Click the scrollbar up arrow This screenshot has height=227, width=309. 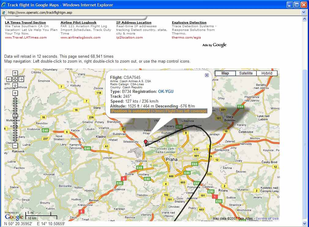(x=304, y=19)
